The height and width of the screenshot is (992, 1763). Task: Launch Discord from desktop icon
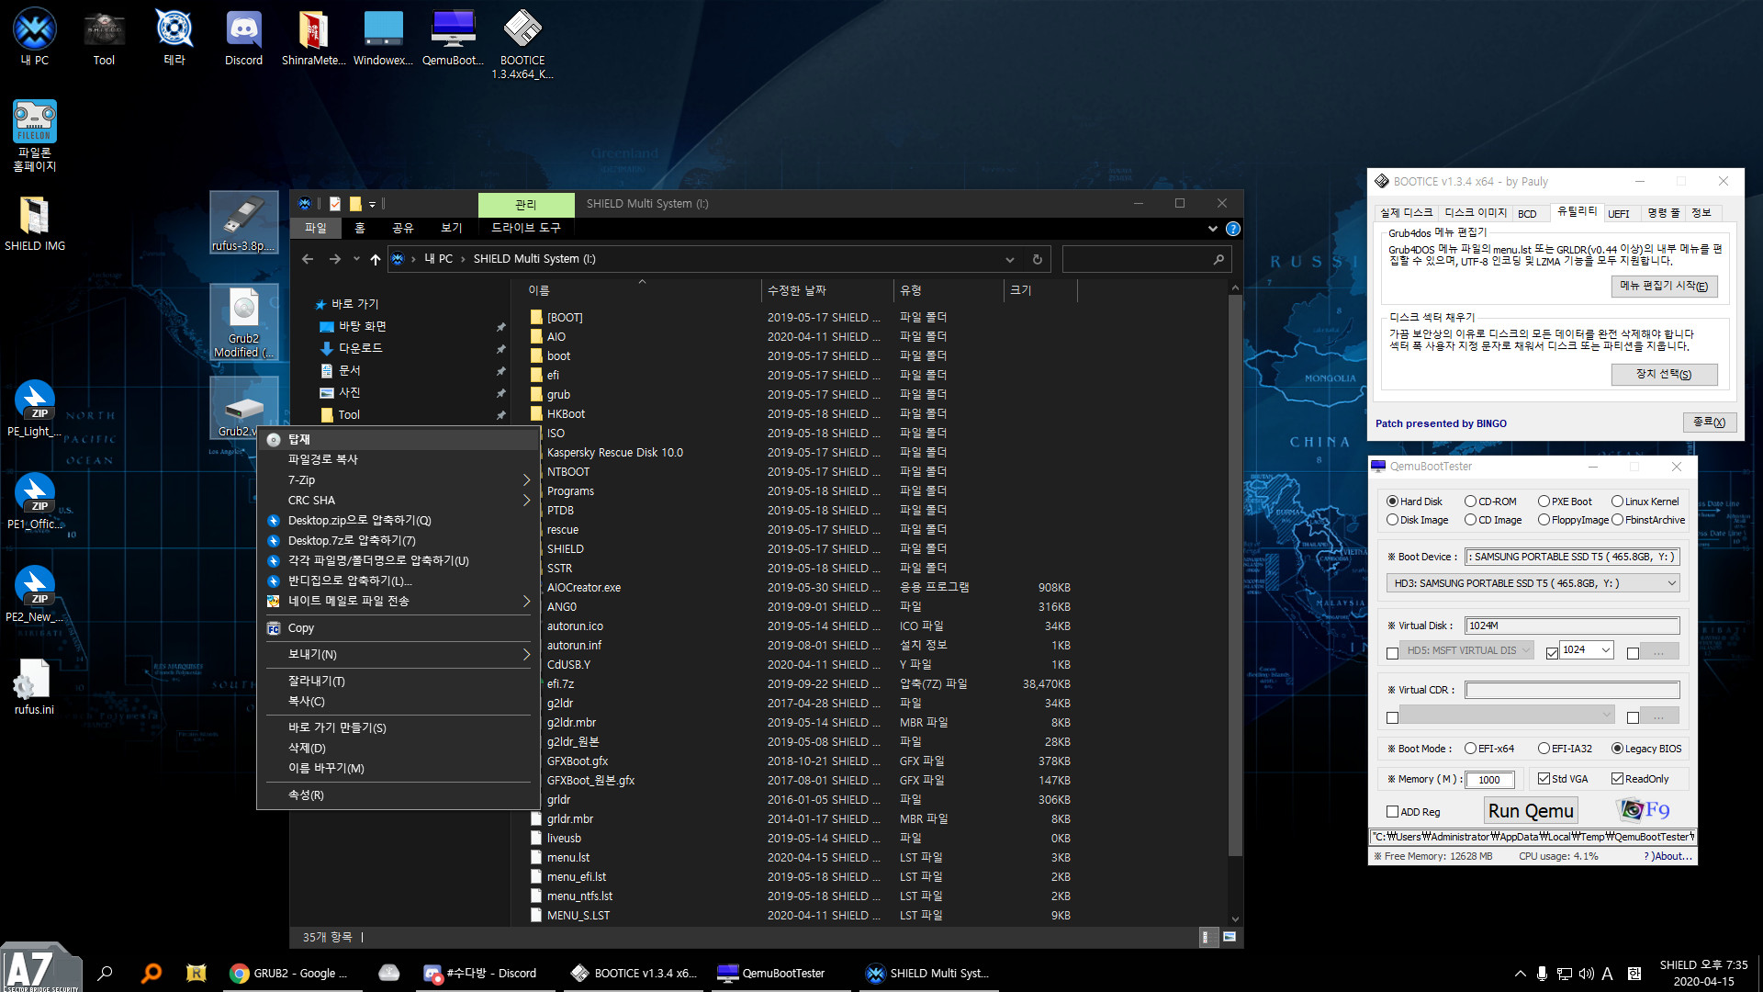click(243, 37)
